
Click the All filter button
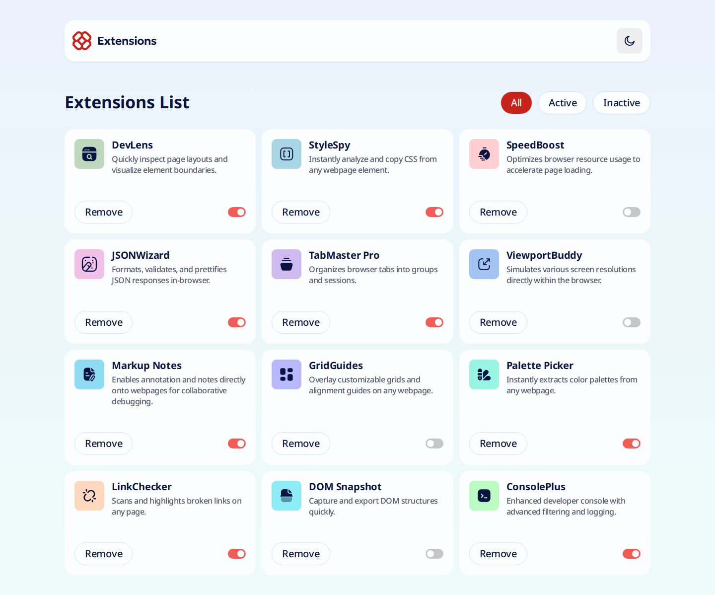516,103
